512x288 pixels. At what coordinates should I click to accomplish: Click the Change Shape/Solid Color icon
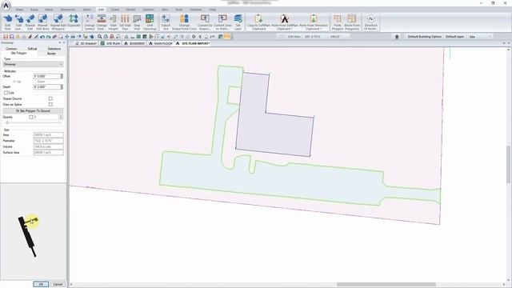coord(184,22)
